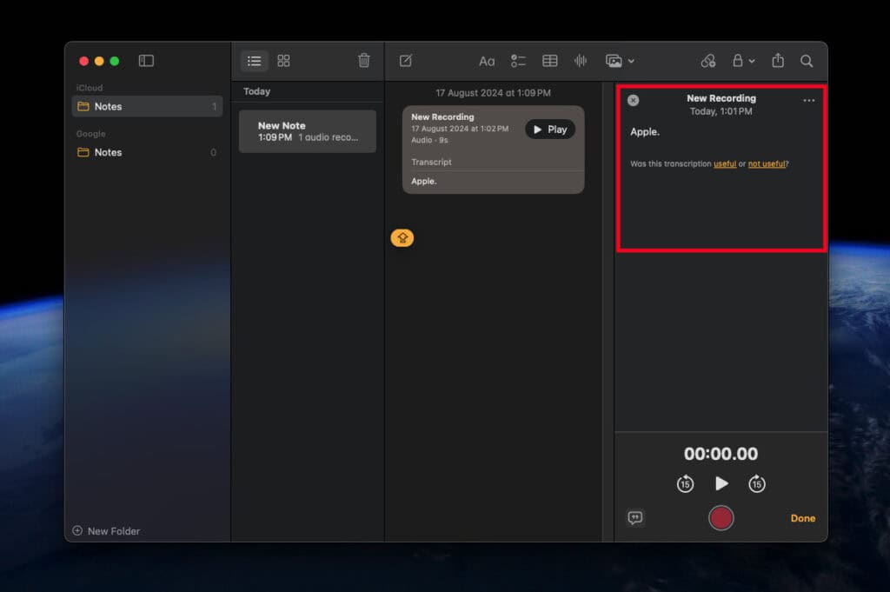Toggle gallery view in the notes toolbar
The height and width of the screenshot is (592, 890).
[283, 60]
